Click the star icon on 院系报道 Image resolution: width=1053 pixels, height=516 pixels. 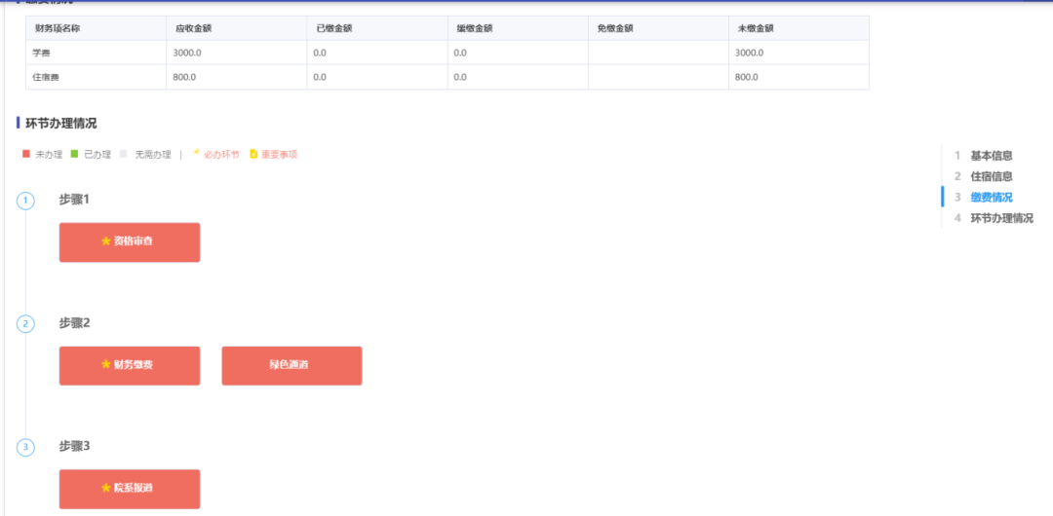tap(106, 488)
